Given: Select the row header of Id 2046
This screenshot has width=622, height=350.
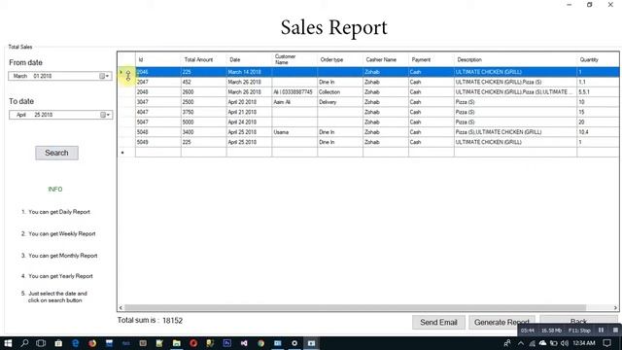Looking at the screenshot, I should click(126, 72).
